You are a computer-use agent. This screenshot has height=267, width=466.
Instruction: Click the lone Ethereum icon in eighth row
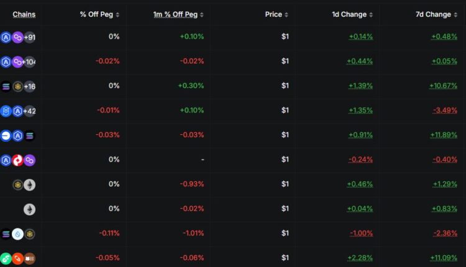[29, 209]
